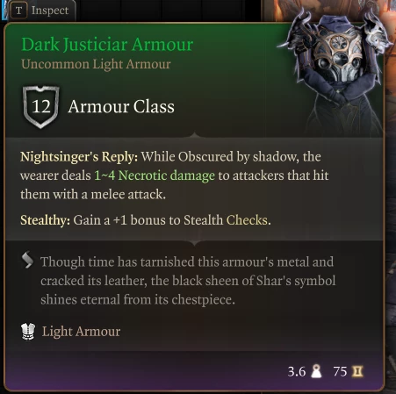Click the 1~4 Necrotic damage link

[x=155, y=176]
